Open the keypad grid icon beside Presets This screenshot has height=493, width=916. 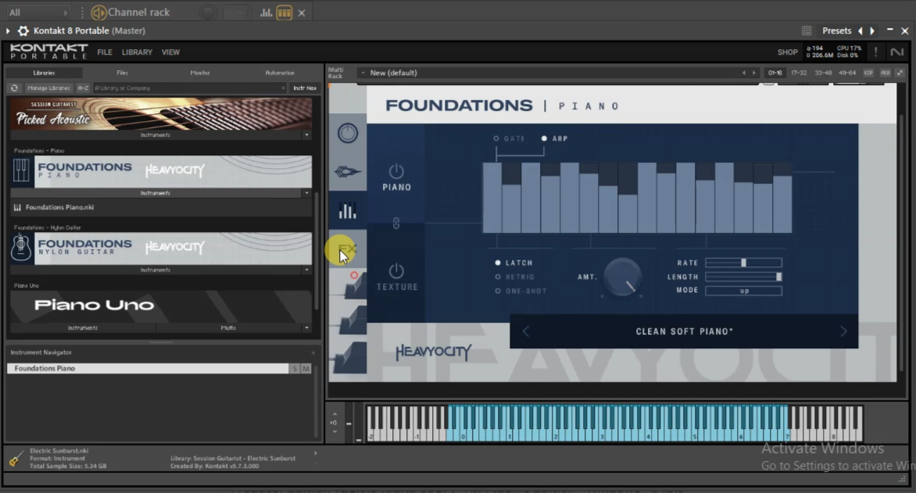click(807, 30)
